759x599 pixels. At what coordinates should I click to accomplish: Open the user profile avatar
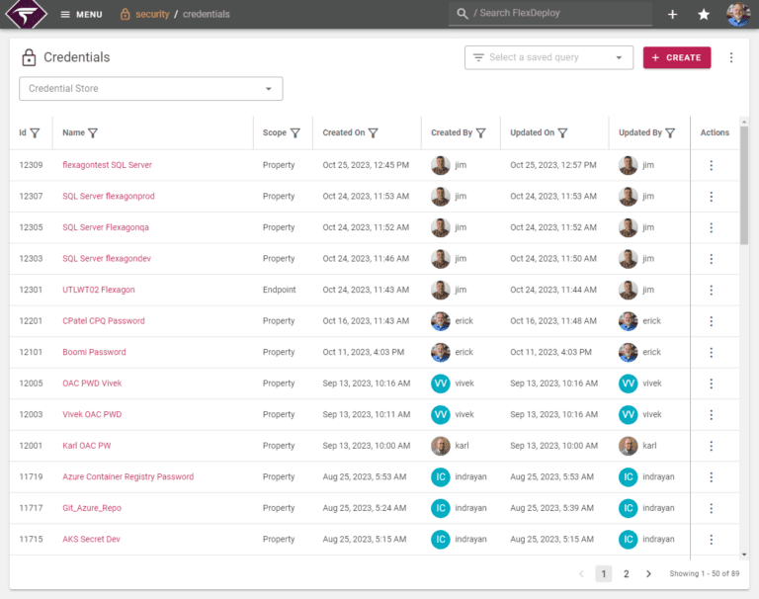[x=738, y=14]
